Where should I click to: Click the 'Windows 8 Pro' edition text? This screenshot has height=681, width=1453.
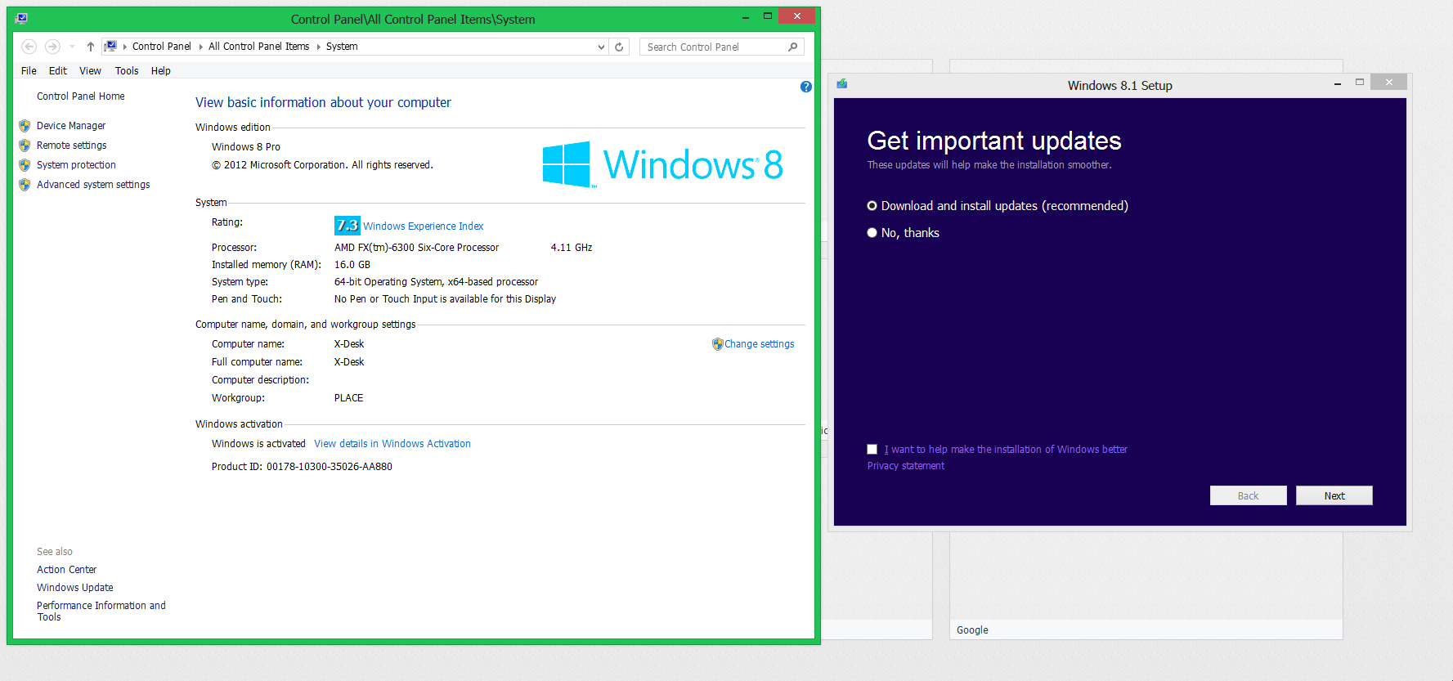click(246, 147)
